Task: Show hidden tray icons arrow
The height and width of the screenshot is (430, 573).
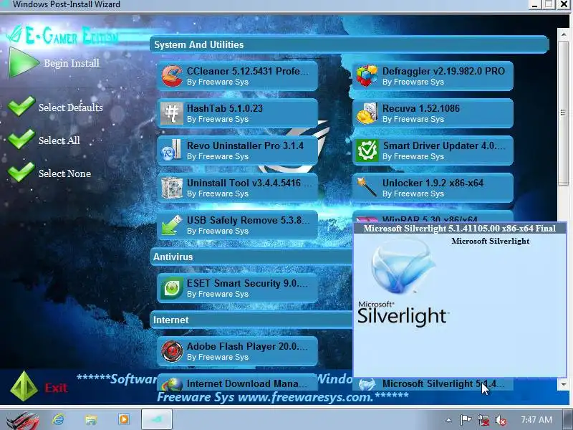Action: [x=449, y=421]
